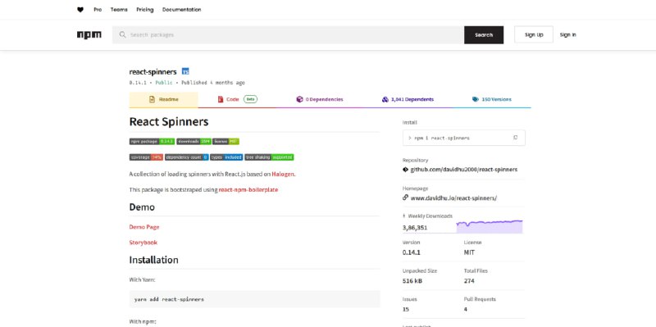
Task: Click the npm package version badge
Action: point(152,141)
